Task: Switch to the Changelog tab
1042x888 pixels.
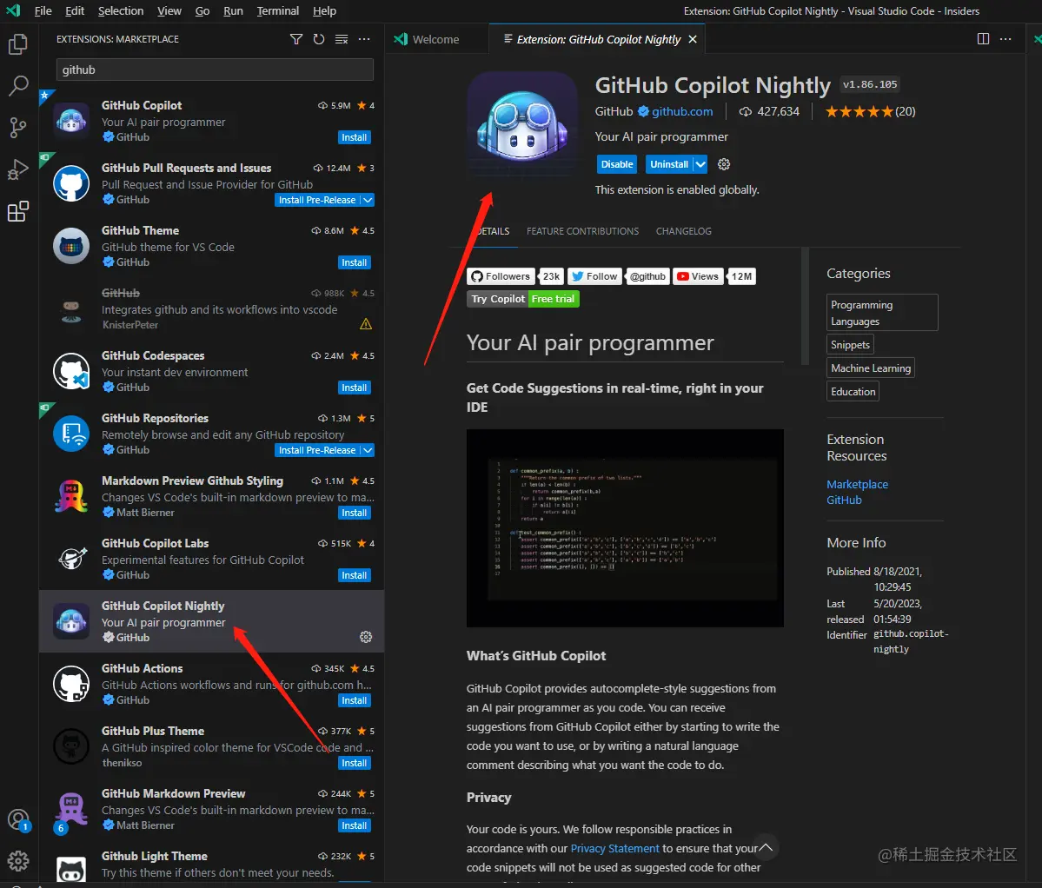Action: click(x=683, y=231)
